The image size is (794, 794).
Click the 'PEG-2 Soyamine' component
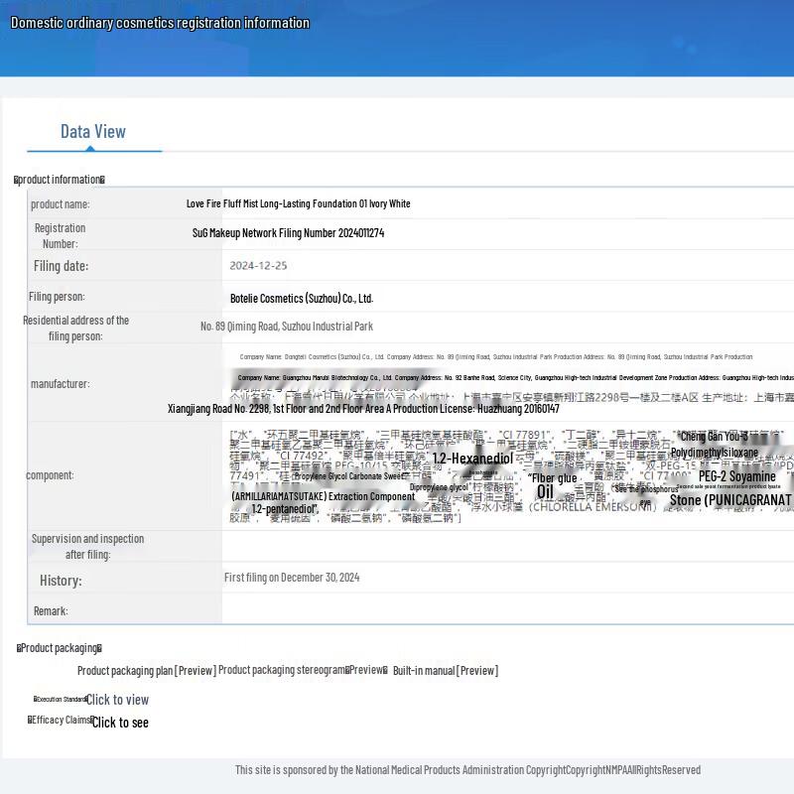click(736, 476)
